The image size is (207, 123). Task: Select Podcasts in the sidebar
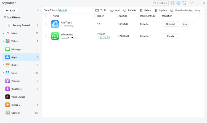[x=16, y=81]
